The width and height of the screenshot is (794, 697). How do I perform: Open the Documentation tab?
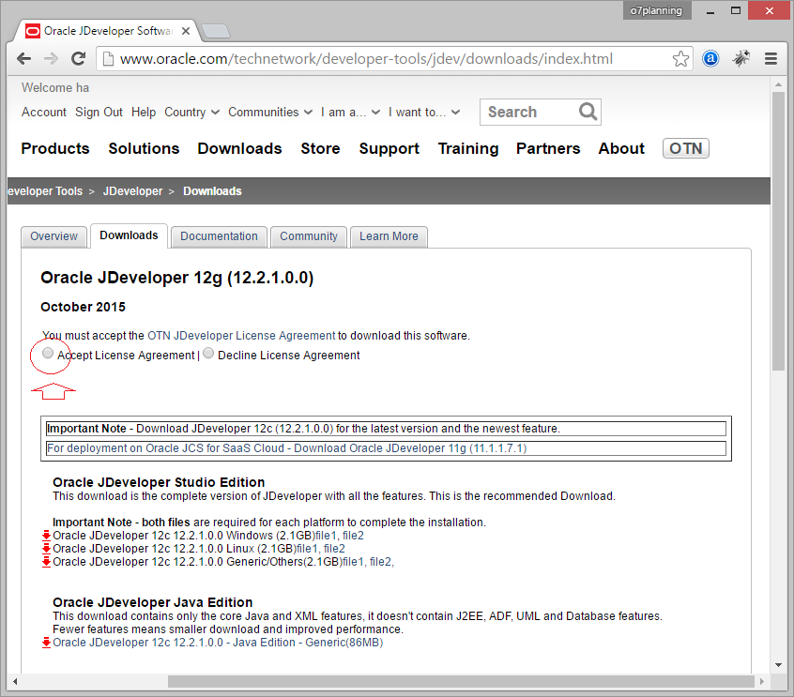pos(220,236)
